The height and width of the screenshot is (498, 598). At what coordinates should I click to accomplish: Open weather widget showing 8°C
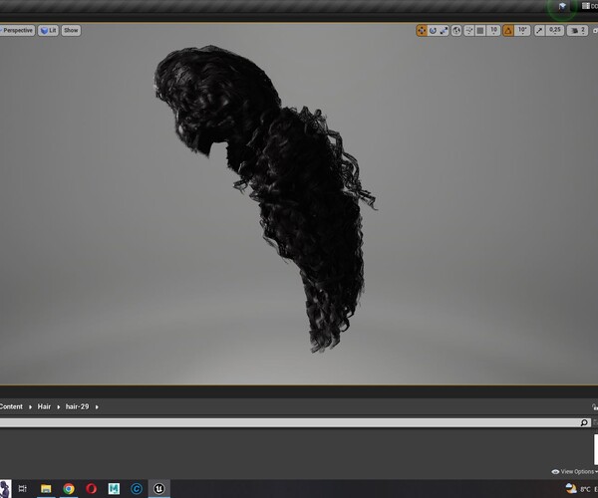[580, 488]
